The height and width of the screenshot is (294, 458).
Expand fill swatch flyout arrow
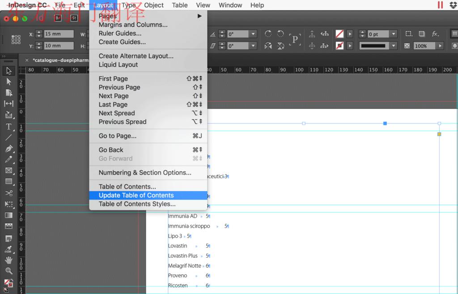350,34
